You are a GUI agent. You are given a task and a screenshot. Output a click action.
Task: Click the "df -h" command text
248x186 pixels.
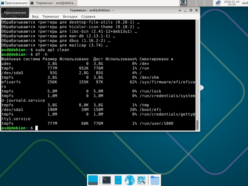coord(41,55)
